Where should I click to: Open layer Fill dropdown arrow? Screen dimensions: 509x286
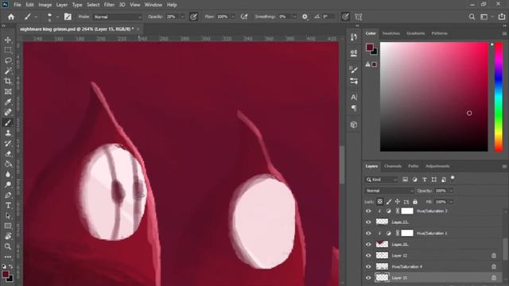pos(451,202)
